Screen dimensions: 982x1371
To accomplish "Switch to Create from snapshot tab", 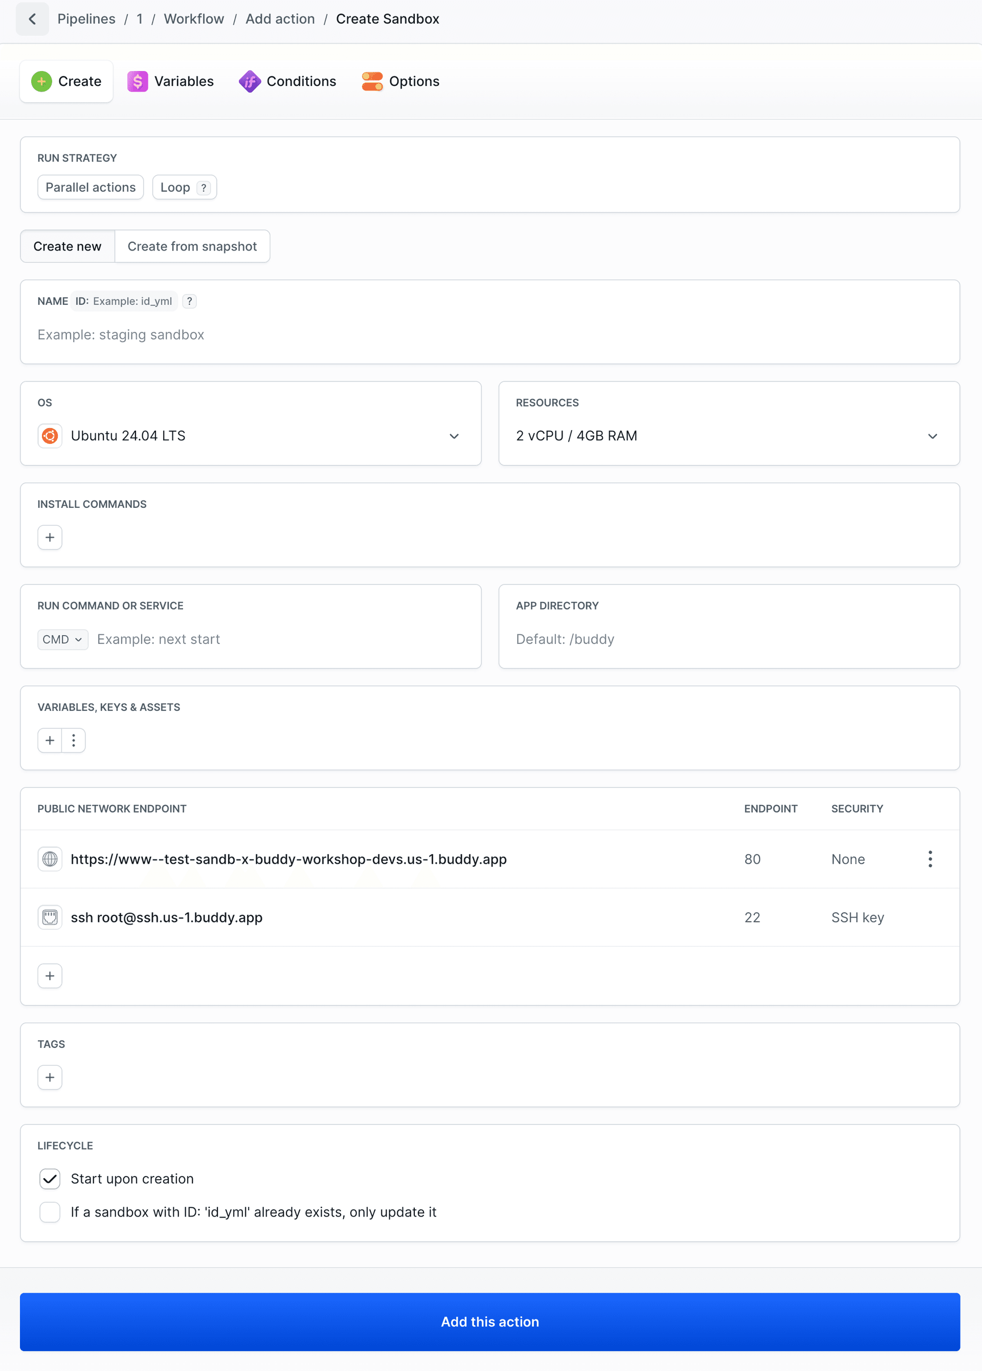I will (192, 246).
